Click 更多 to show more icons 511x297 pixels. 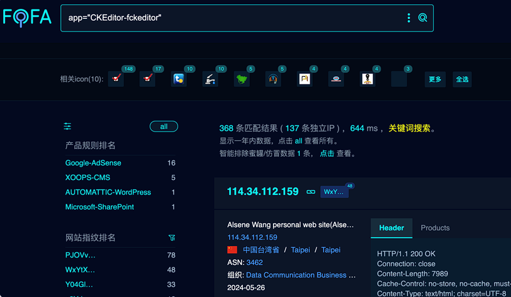(435, 79)
